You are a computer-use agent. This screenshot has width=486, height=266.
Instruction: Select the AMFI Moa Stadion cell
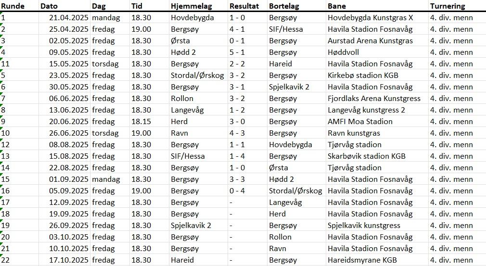[x=360, y=122]
